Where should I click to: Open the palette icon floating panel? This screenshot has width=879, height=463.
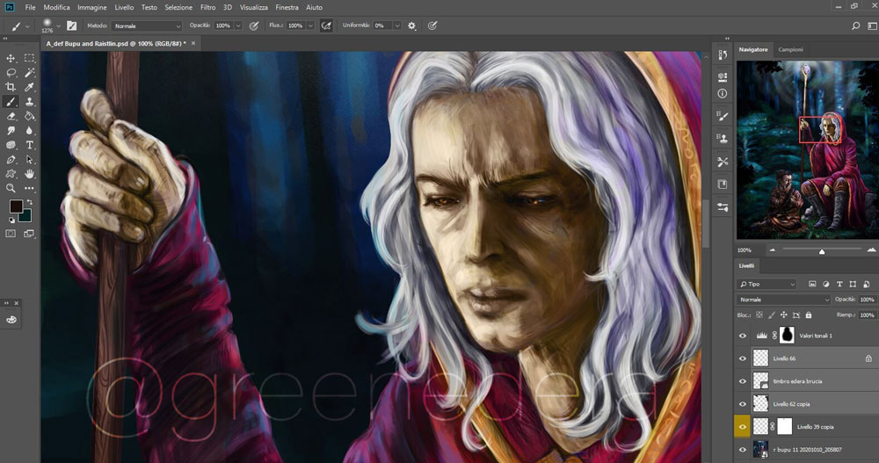click(11, 320)
